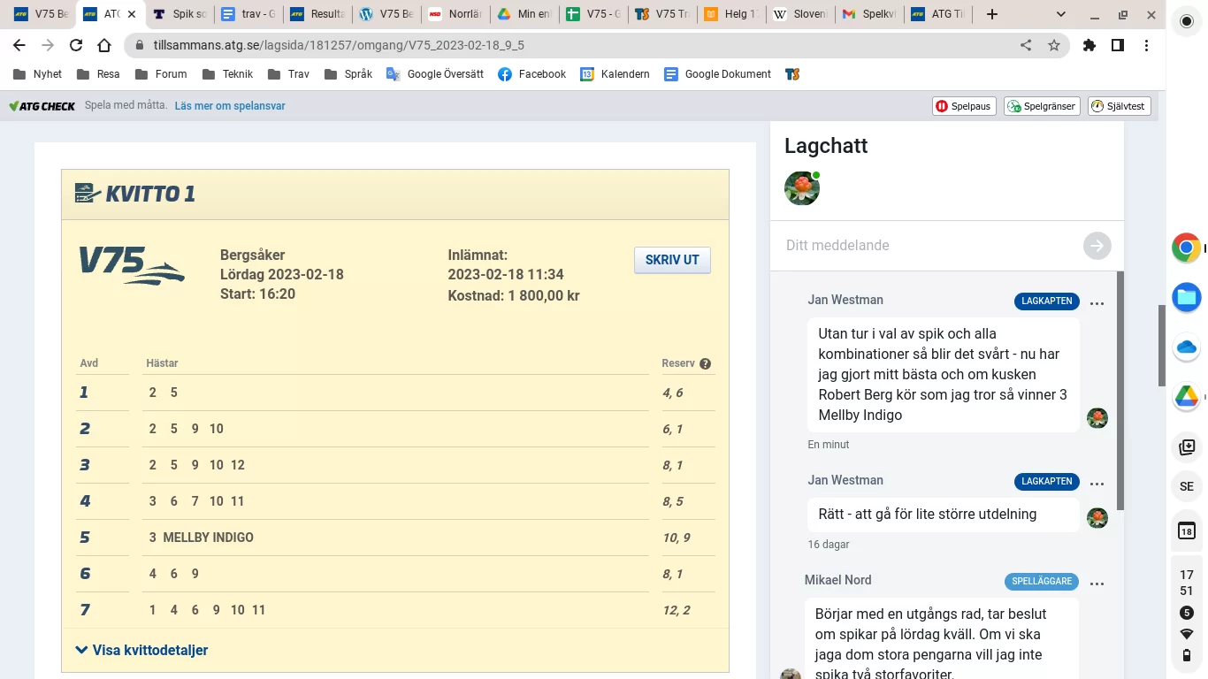This screenshot has height=679, width=1208.
Task: Open the Chrome extensions puzzle icon
Action: click(x=1089, y=45)
